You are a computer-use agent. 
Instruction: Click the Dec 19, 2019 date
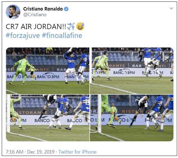point(41,152)
